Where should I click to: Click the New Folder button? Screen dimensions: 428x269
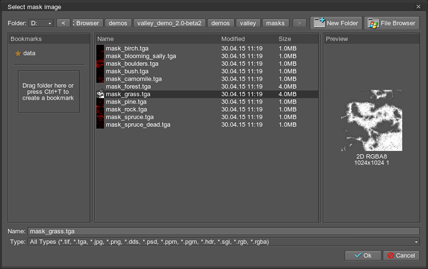coord(336,23)
